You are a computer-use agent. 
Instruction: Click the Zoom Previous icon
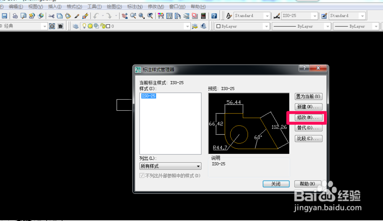pos(150,16)
